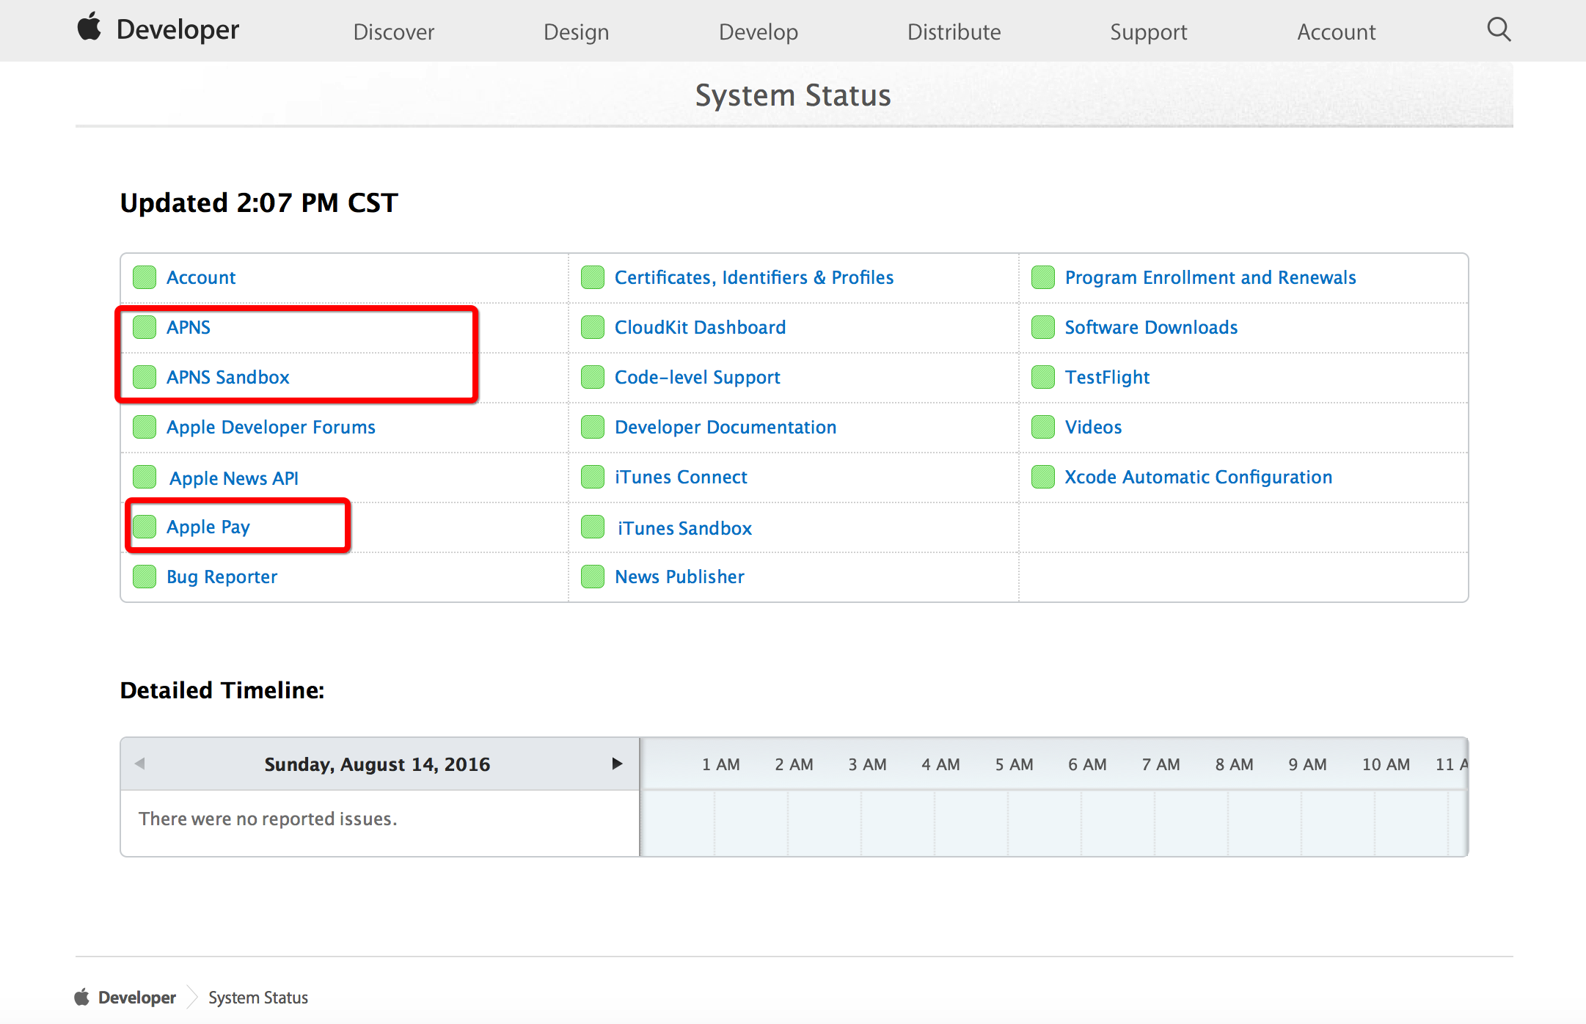Click green status icon beside Videos
The image size is (1586, 1024).
point(1042,427)
